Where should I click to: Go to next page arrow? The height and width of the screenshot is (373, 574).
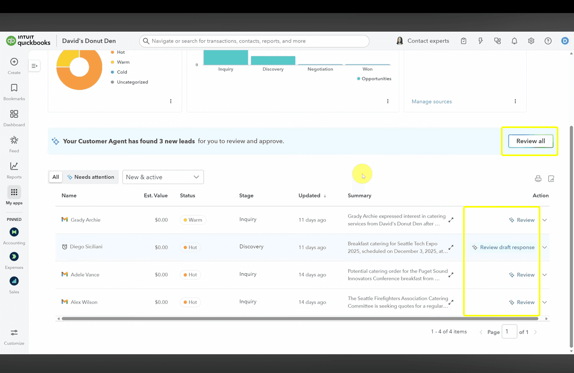point(535,332)
